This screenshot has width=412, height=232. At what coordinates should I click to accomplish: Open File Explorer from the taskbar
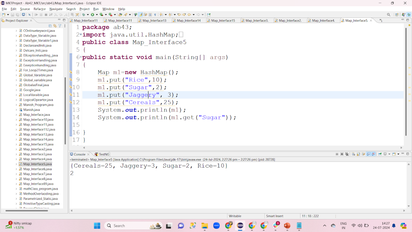coord(205,226)
